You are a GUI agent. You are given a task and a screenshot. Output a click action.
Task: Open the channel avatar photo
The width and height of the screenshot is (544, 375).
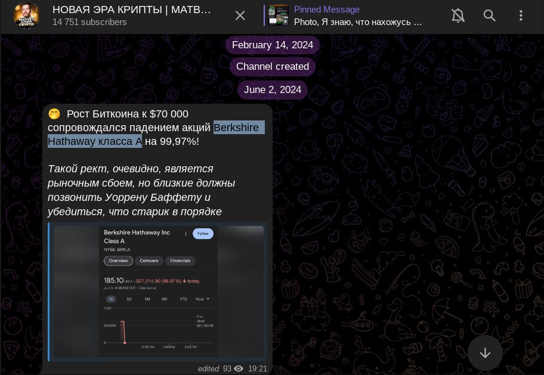26,16
